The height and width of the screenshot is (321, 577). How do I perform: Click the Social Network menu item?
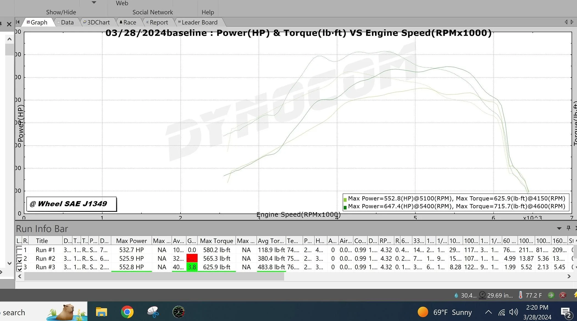point(152,12)
